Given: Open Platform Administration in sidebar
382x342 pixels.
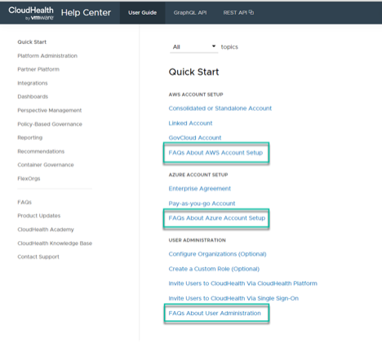Looking at the screenshot, I should point(47,55).
